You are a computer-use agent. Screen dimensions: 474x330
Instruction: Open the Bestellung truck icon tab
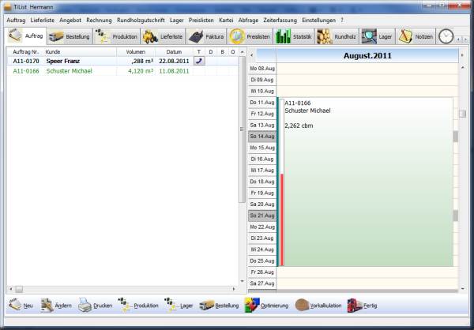70,36
